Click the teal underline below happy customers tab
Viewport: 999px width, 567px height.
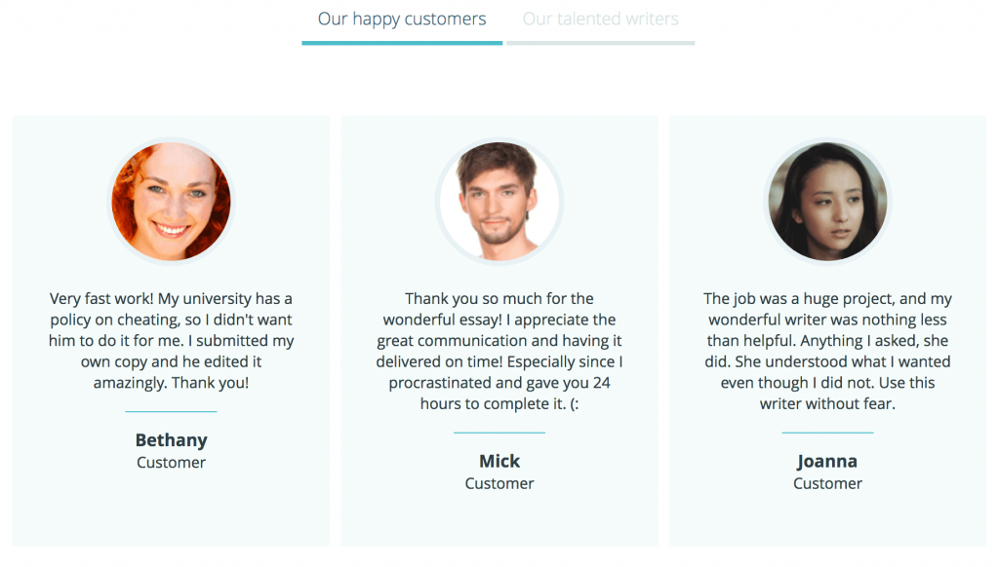402,43
